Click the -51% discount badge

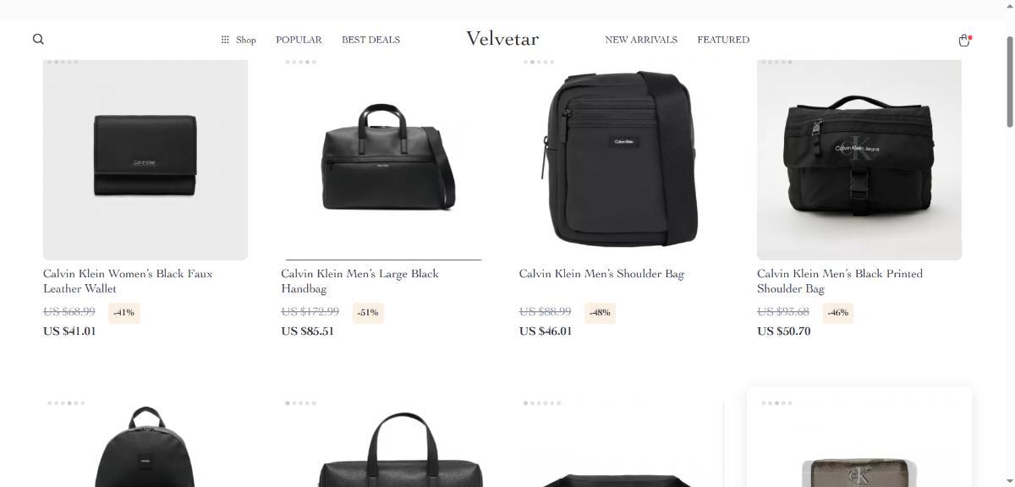point(368,313)
